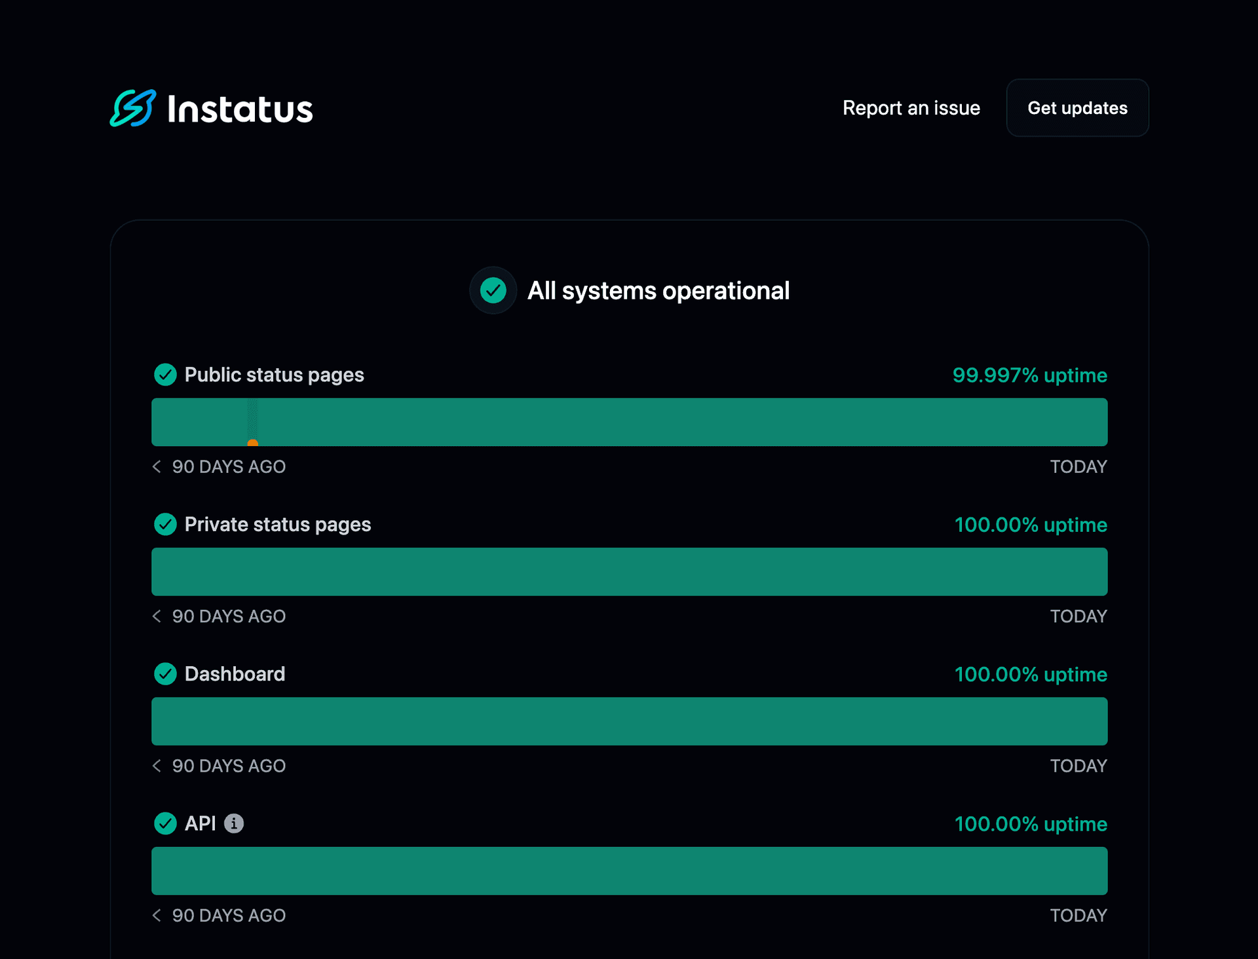This screenshot has width=1258, height=959.
Task: Click the 100.00% uptime label for Dashboard
Action: pos(1031,674)
